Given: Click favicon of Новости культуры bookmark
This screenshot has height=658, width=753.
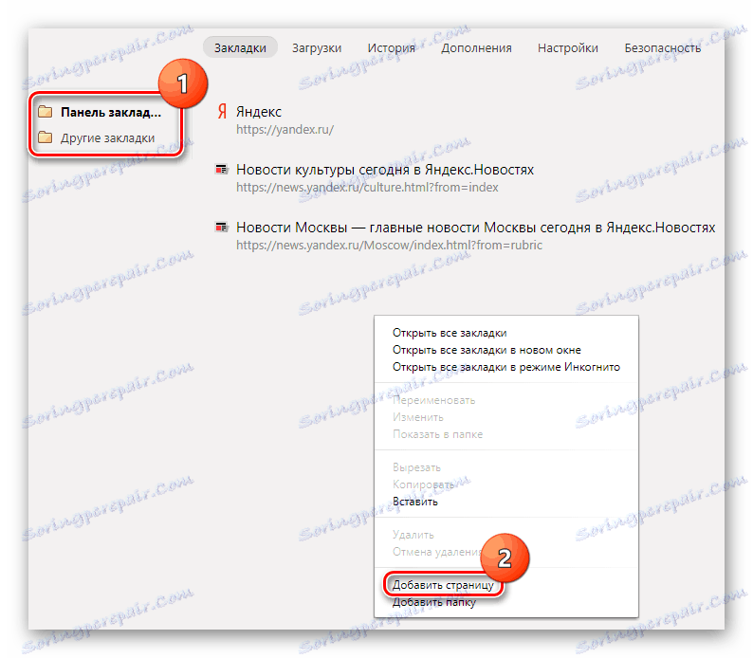Looking at the screenshot, I should (221, 169).
